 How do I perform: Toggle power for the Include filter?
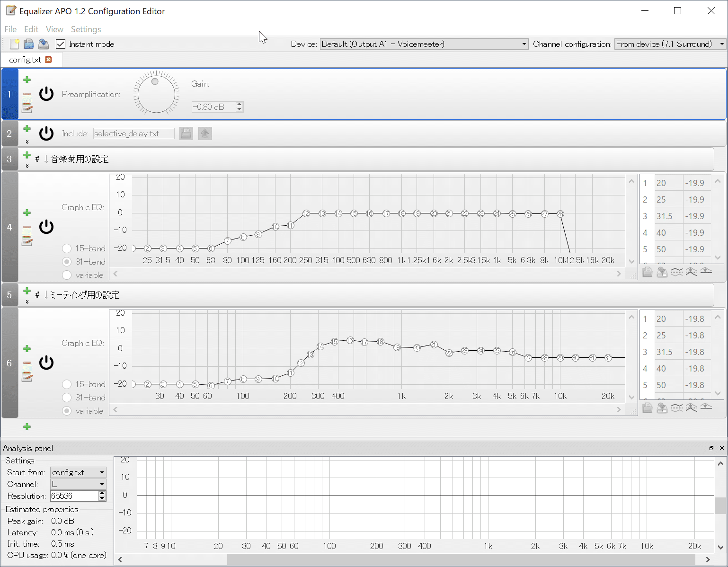click(x=46, y=133)
